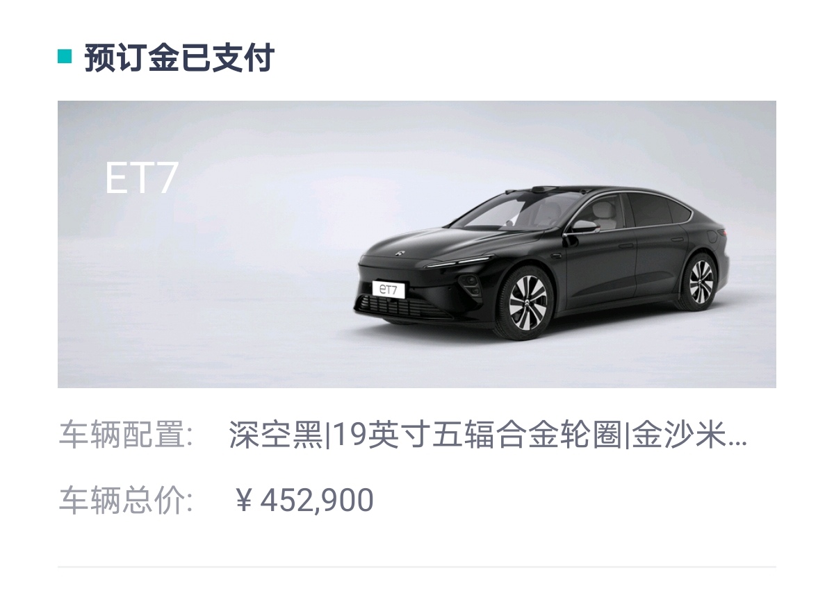Click the ET7 license plate on the car
Image resolution: width=834 pixels, height=593 pixels.
(x=388, y=289)
